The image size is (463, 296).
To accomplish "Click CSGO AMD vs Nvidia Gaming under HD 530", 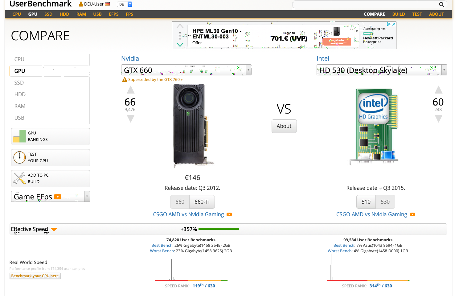I will point(372,214).
